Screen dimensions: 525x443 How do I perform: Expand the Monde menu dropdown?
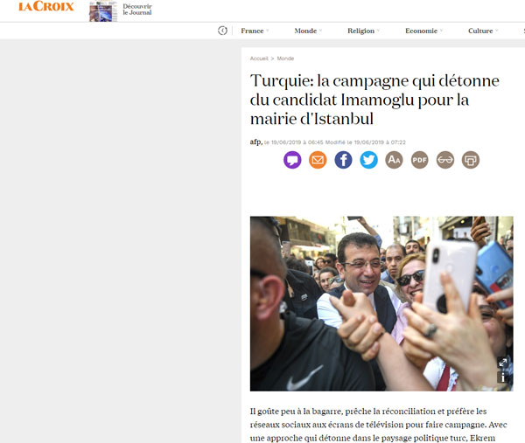pos(308,31)
